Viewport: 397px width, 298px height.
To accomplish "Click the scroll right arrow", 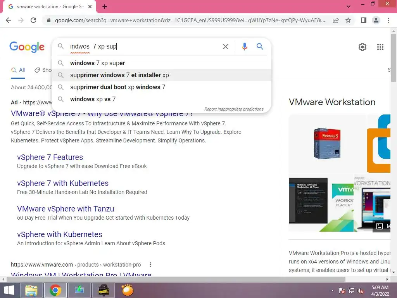I will (x=387, y=279).
